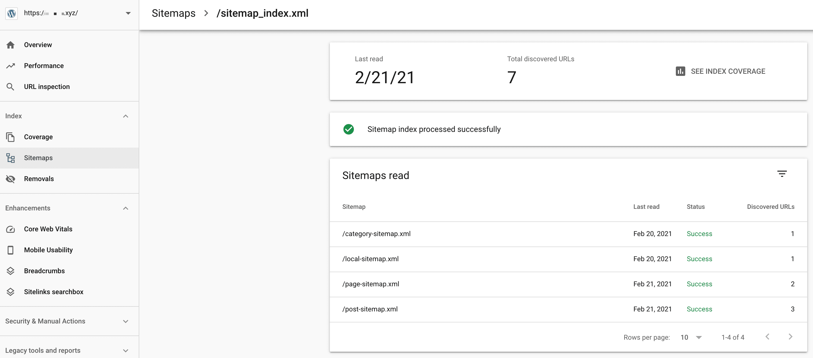
Task: Click the URL inspection magnifier icon
Action: 10,87
